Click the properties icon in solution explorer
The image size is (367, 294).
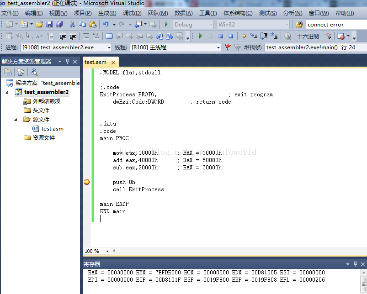coord(8,72)
